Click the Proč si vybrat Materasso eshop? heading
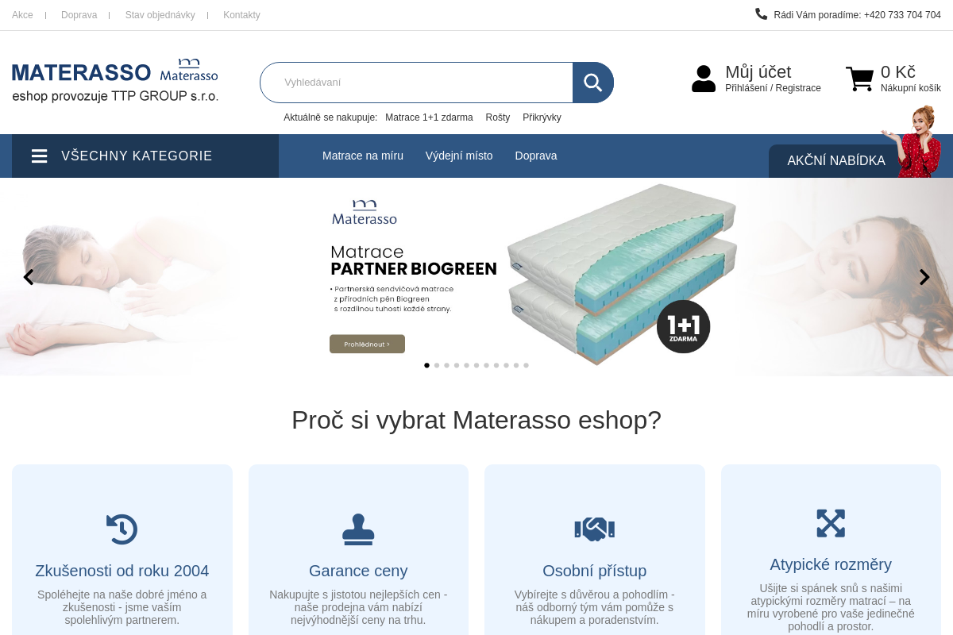This screenshot has width=953, height=635. (476, 420)
